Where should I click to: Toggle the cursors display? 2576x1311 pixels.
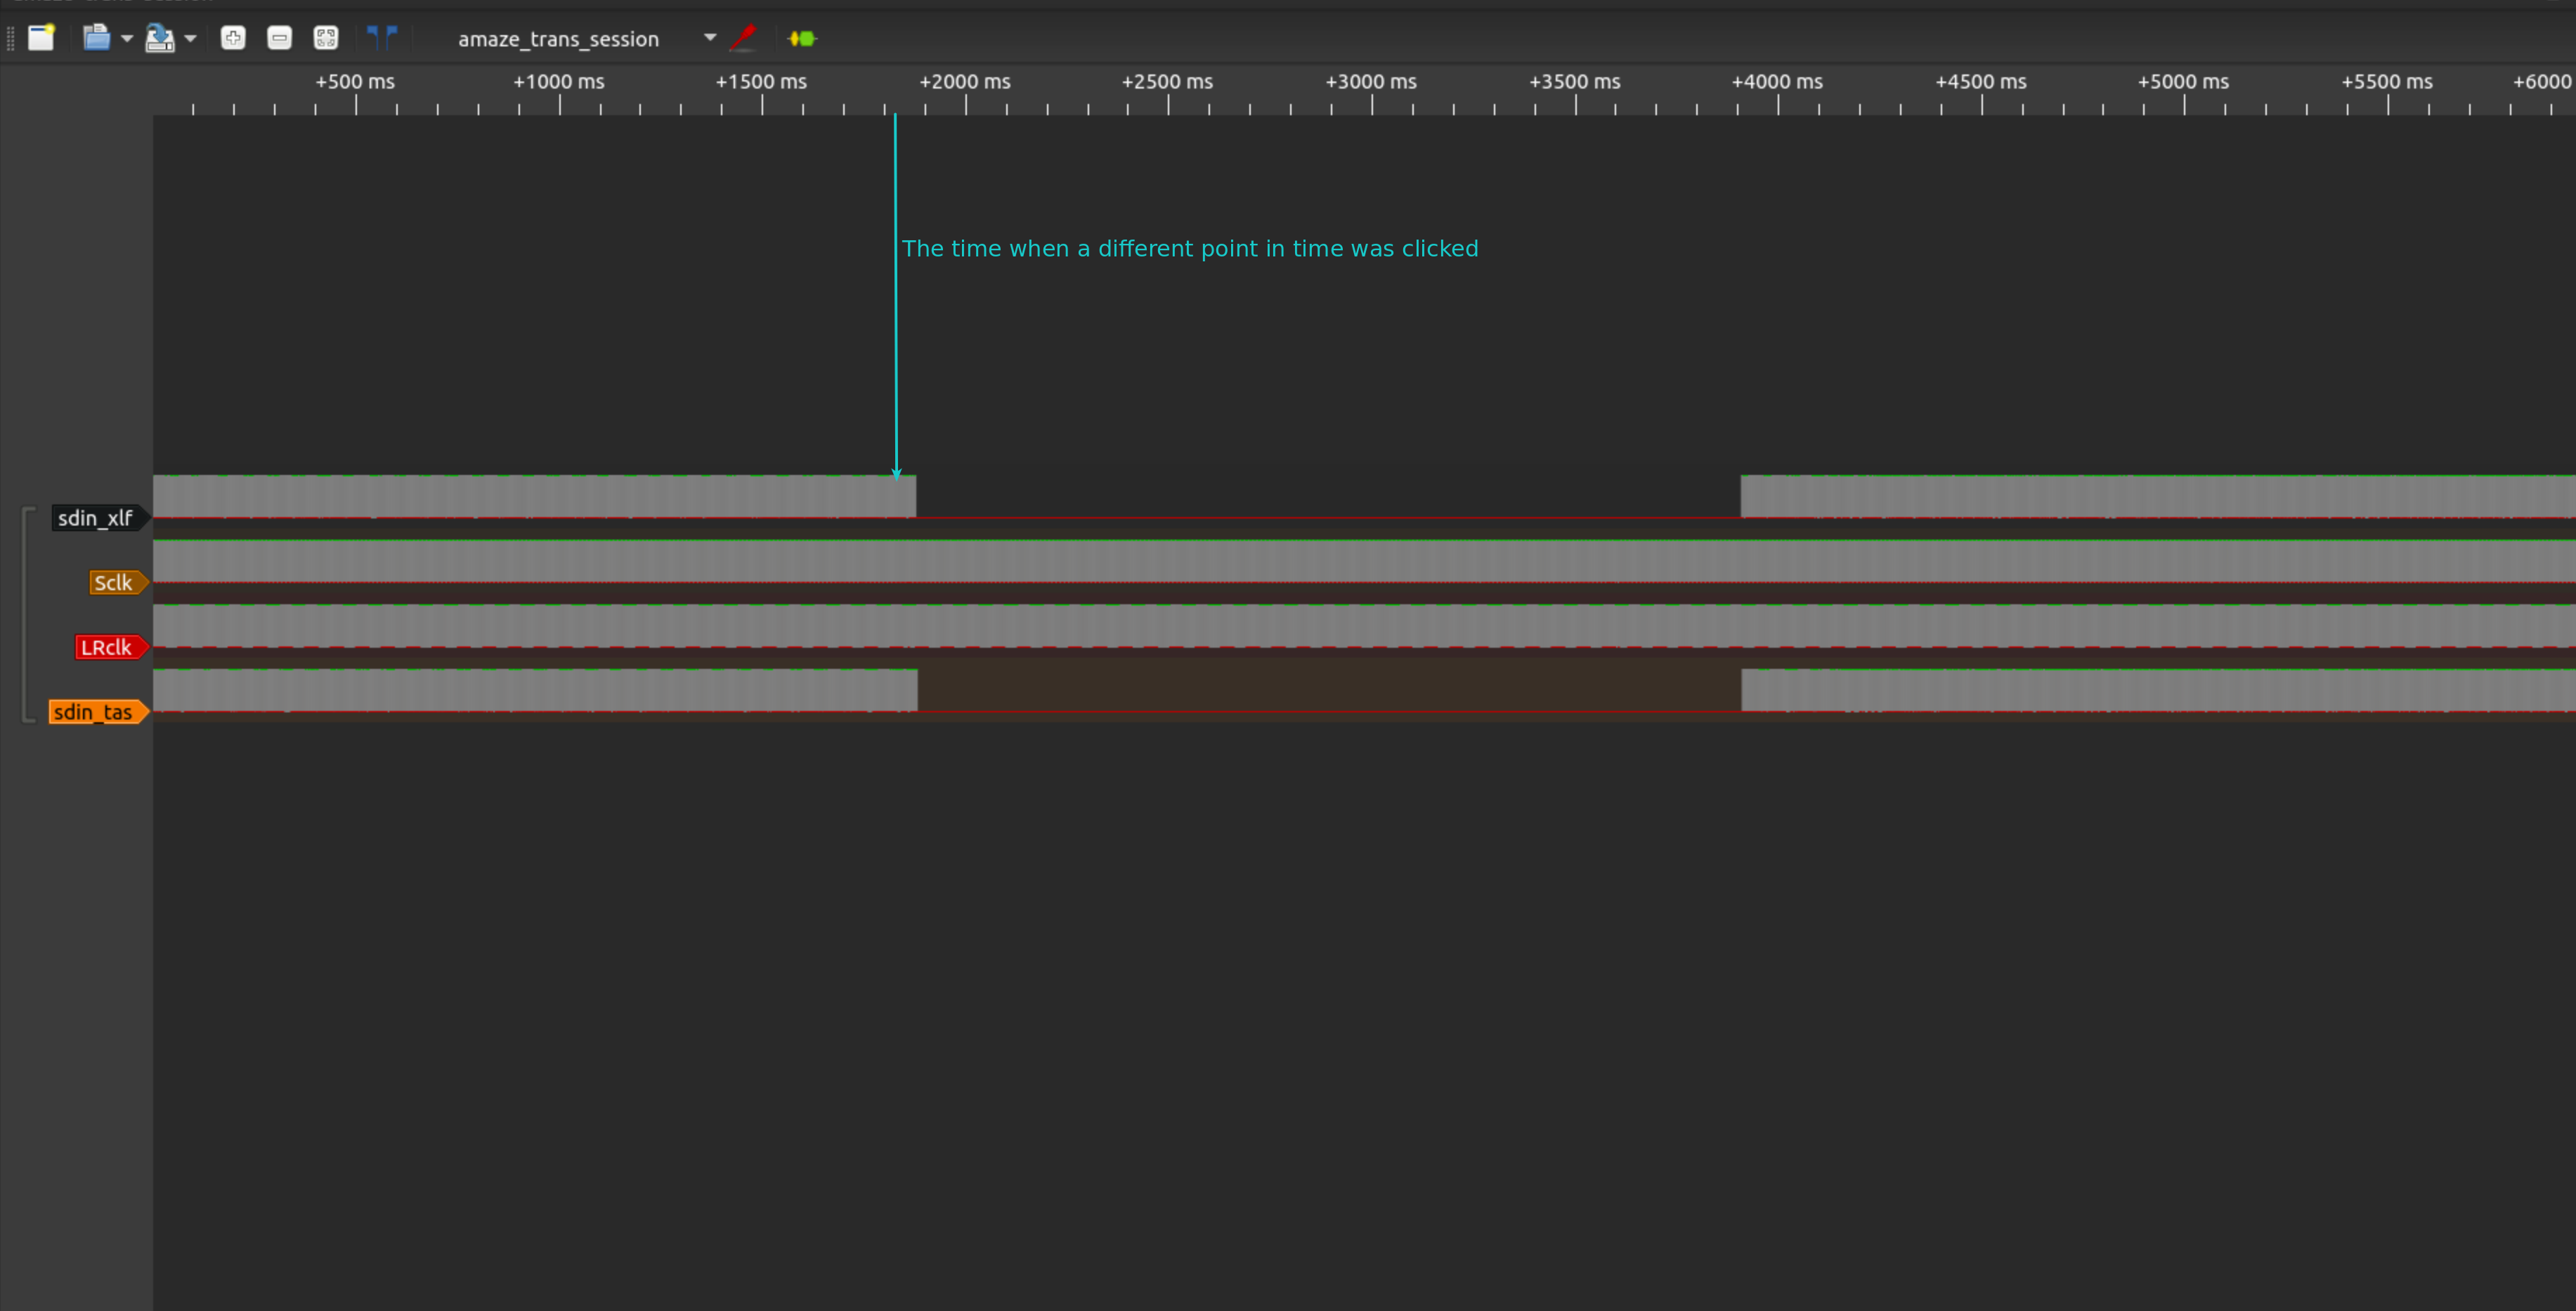click(x=382, y=38)
